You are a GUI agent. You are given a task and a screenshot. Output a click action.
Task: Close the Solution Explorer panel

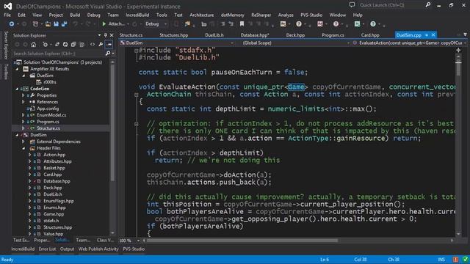[112, 35]
